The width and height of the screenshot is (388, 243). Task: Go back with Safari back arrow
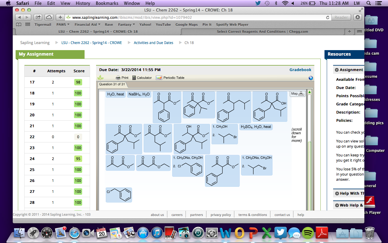(19, 17)
